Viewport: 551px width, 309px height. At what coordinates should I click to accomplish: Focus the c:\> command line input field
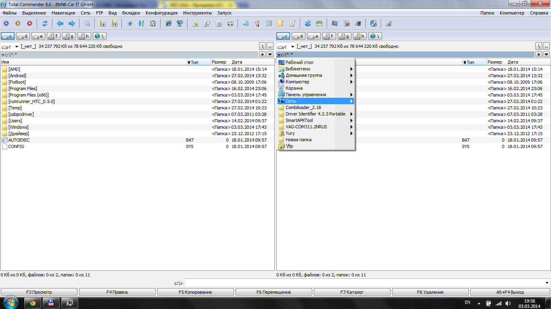tap(367, 283)
